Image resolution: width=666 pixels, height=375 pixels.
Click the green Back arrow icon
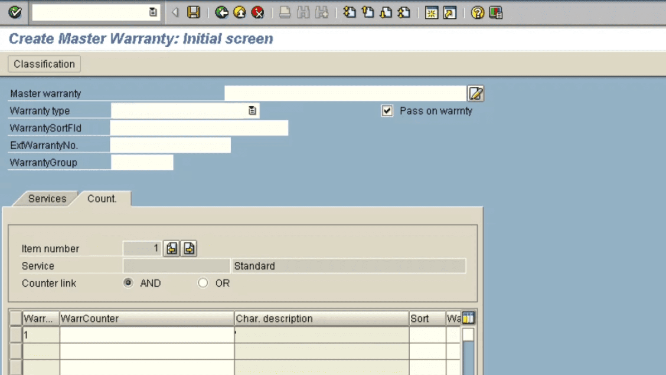click(222, 12)
